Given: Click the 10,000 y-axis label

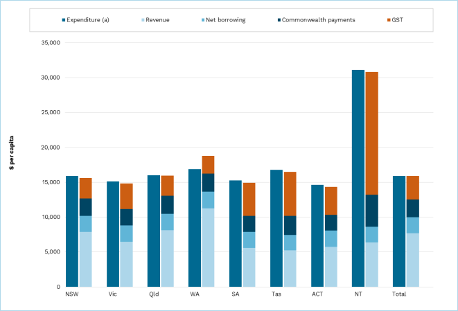Looking at the screenshot, I should pyautogui.click(x=51, y=217).
